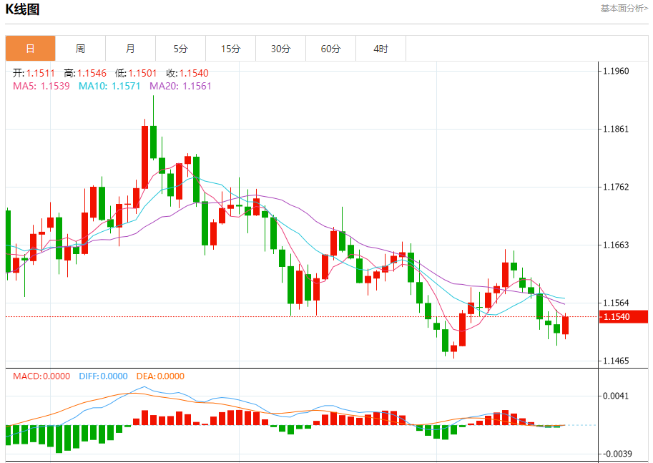
Task: Switch to the 4时 four-hour tab
Action: point(380,49)
